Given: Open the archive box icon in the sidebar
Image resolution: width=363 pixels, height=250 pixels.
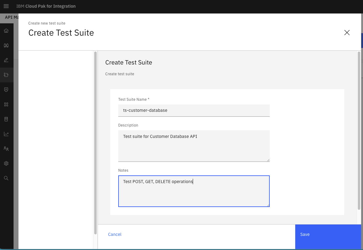Looking at the screenshot, I should pos(6,119).
